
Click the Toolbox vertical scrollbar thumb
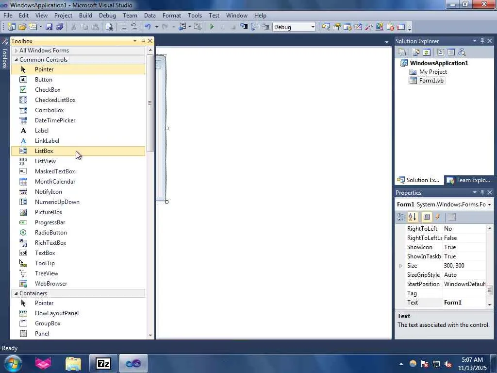click(x=150, y=103)
